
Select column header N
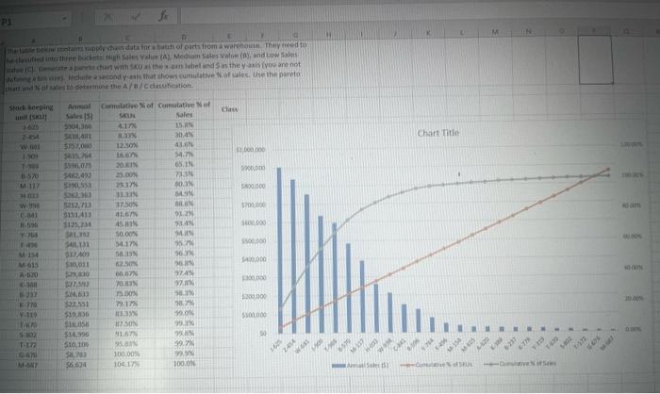pyautogui.click(x=528, y=31)
